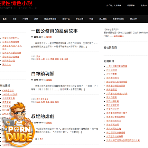The image size is (148, 148).
Task: Click the 熱門情色小說 link in the left sidebar
Action: (9, 60)
